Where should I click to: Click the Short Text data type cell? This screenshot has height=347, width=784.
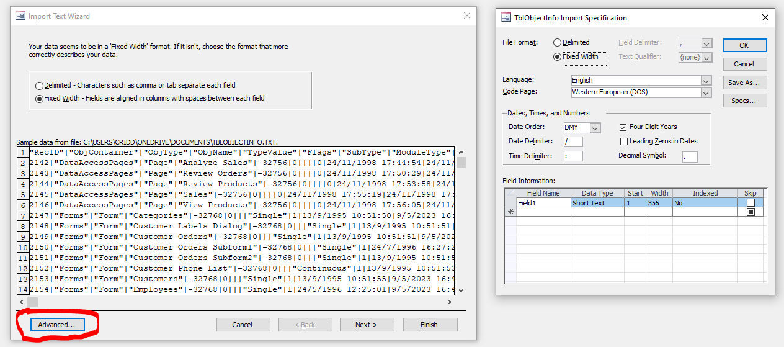click(x=597, y=203)
